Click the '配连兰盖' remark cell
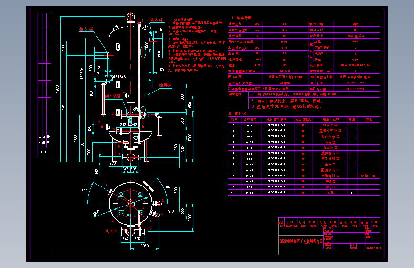The image size is (414, 268). tap(368, 176)
